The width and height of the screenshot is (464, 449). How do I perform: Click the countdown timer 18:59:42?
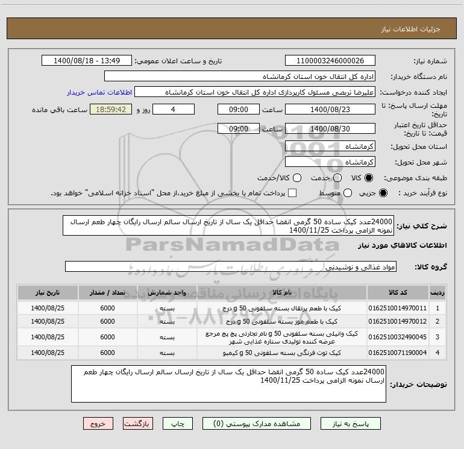pyautogui.click(x=111, y=109)
